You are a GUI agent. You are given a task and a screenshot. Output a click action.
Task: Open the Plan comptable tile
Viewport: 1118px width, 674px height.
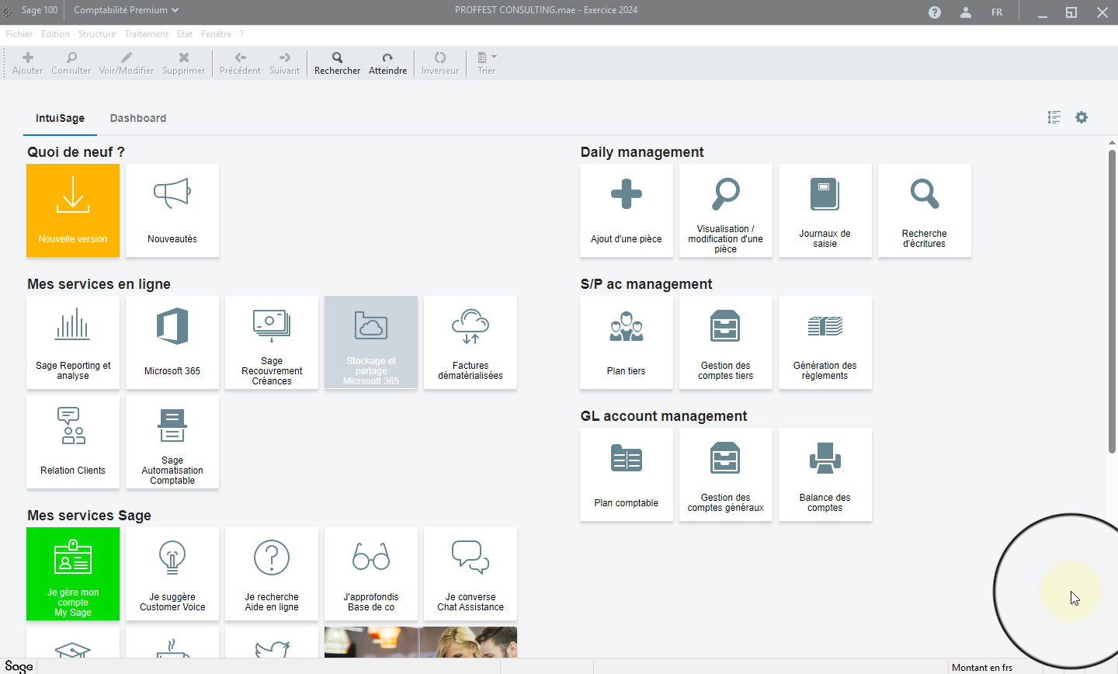(x=626, y=474)
